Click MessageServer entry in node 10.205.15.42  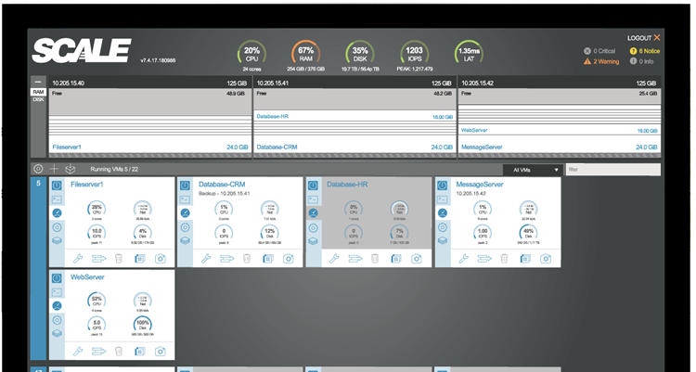coord(560,146)
